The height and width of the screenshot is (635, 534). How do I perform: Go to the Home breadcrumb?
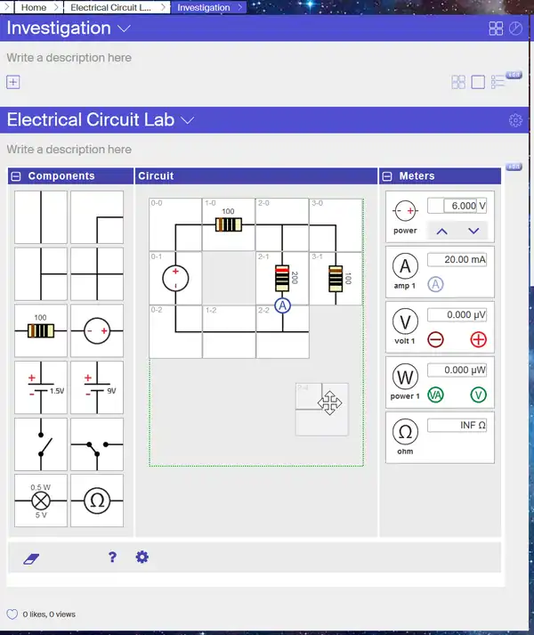pyautogui.click(x=34, y=7)
